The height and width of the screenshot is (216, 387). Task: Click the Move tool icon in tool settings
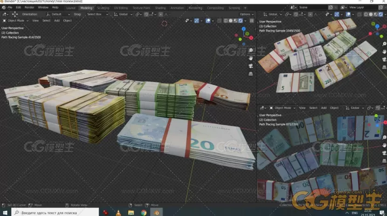pyautogui.click(x=15, y=14)
